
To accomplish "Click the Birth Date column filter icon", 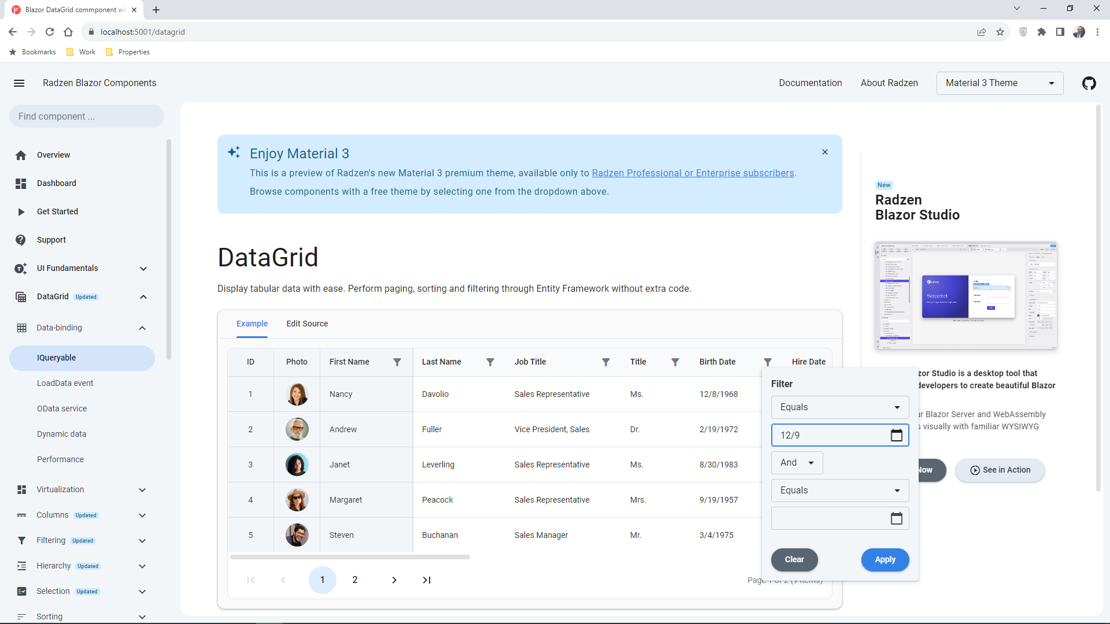I will tap(768, 362).
